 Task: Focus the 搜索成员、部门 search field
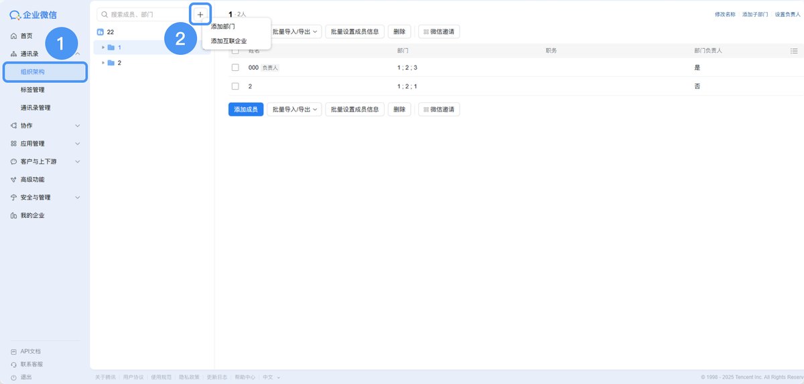tap(143, 14)
